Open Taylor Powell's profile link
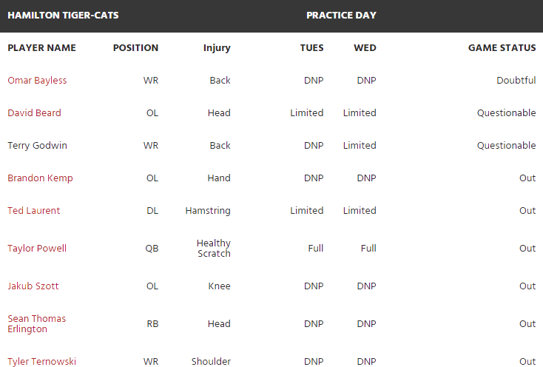The height and width of the screenshot is (367, 543). coord(37,249)
